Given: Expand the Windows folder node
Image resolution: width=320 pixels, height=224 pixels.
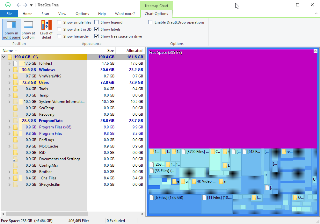Looking at the screenshot, I should coord(9,70).
